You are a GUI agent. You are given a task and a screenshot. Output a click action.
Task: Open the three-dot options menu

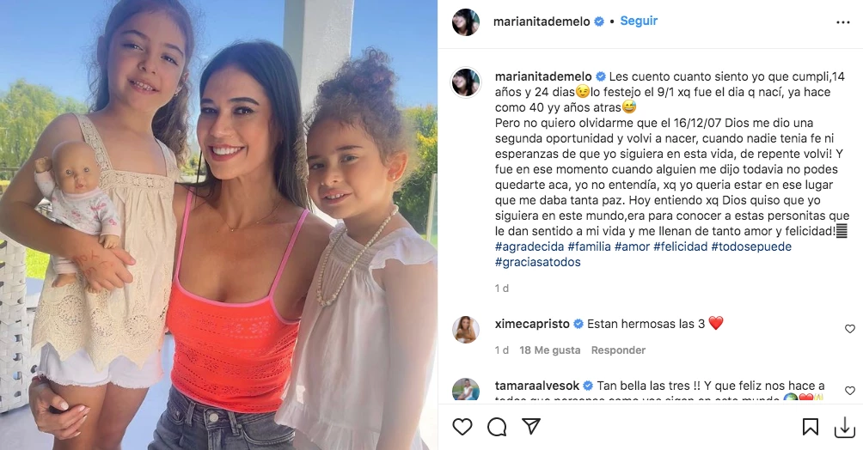tap(842, 22)
